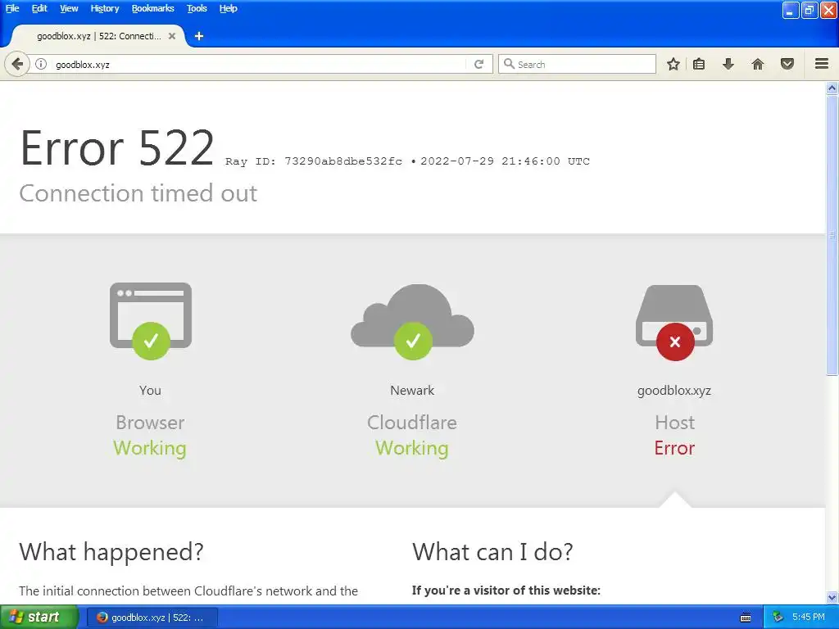This screenshot has height=629, width=839.
Task: Click the search magnifier icon
Action: 509,64
